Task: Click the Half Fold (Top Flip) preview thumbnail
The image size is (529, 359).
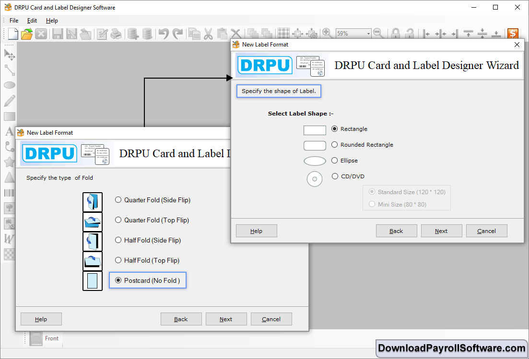Action: (x=93, y=261)
